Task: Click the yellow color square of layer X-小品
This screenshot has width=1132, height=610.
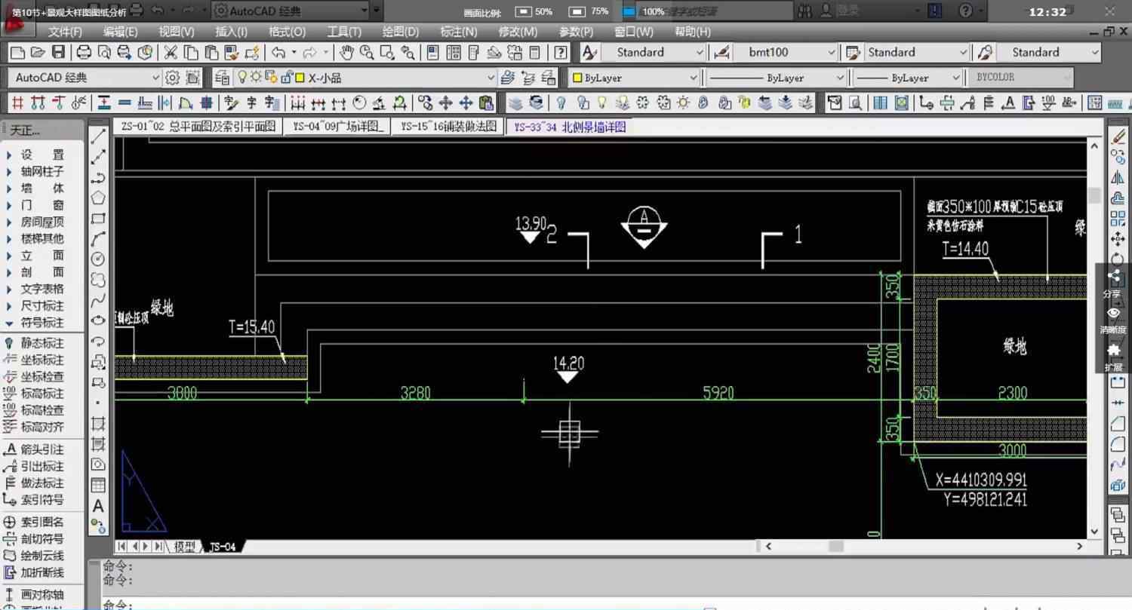Action: 300,78
